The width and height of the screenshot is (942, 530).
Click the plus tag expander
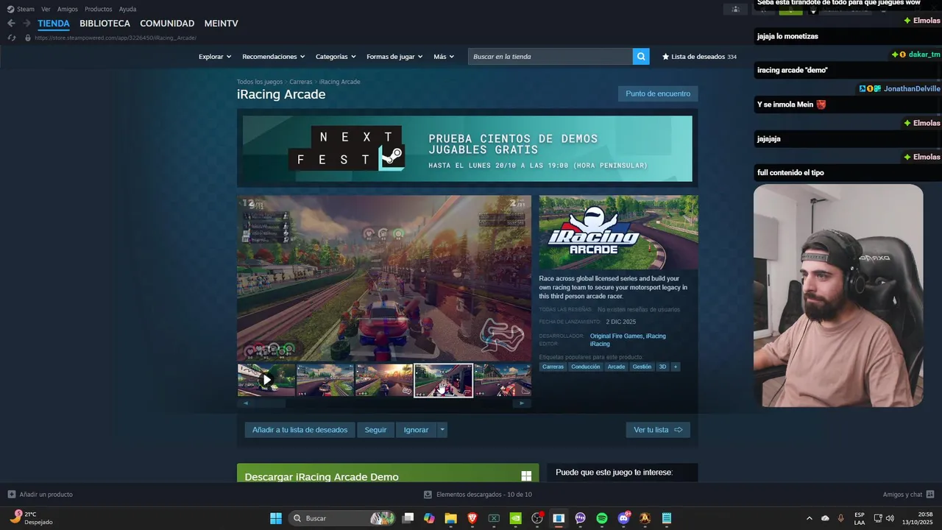tap(675, 367)
